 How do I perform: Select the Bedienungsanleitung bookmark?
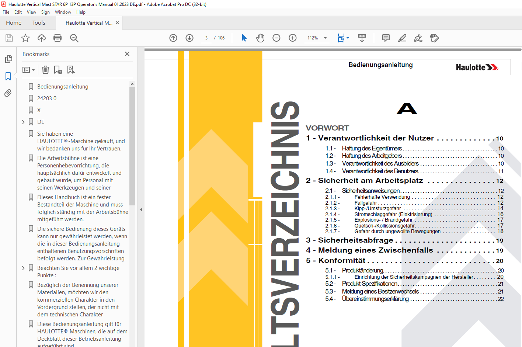[x=63, y=87]
